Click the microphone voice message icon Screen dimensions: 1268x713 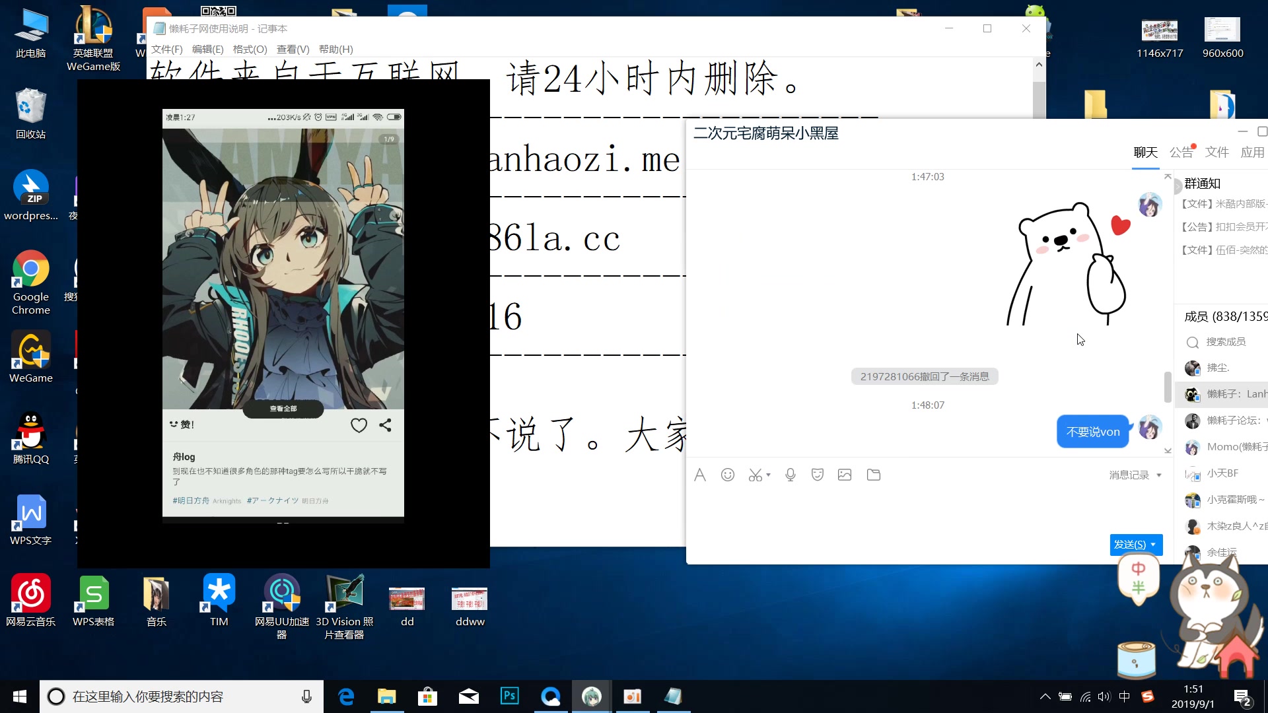click(x=790, y=475)
